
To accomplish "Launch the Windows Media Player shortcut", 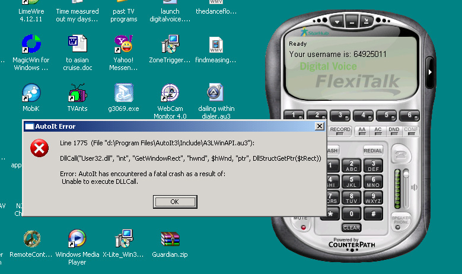I will point(77,247).
